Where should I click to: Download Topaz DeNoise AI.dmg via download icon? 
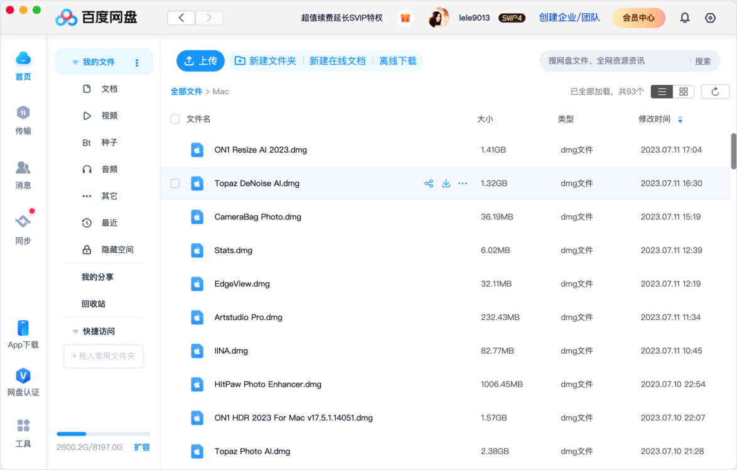446,183
